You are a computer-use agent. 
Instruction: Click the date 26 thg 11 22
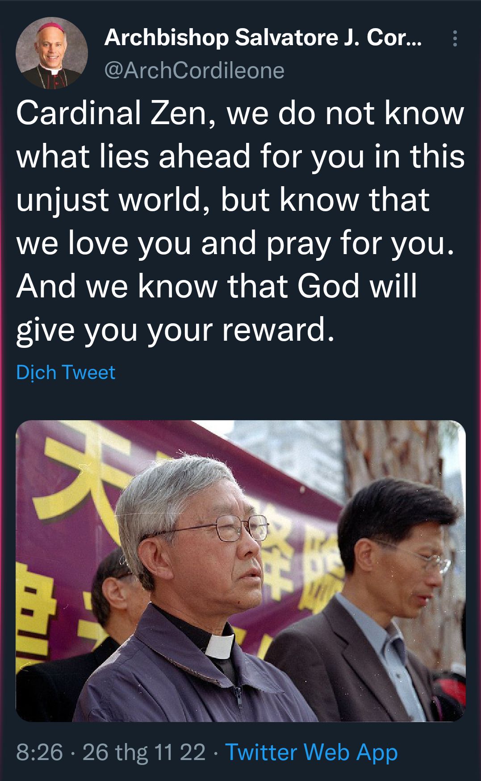(144, 752)
